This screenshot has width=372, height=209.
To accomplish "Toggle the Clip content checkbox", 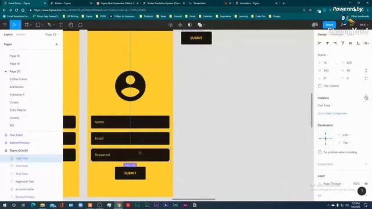I will pyautogui.click(x=320, y=86).
